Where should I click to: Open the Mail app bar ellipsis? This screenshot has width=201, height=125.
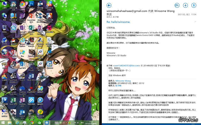(193, 124)
